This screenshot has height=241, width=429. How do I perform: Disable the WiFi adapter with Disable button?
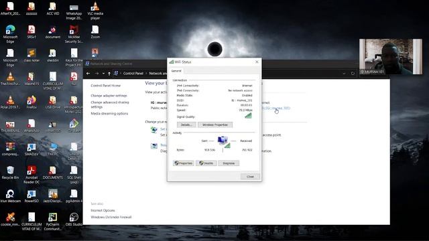[x=206, y=163]
